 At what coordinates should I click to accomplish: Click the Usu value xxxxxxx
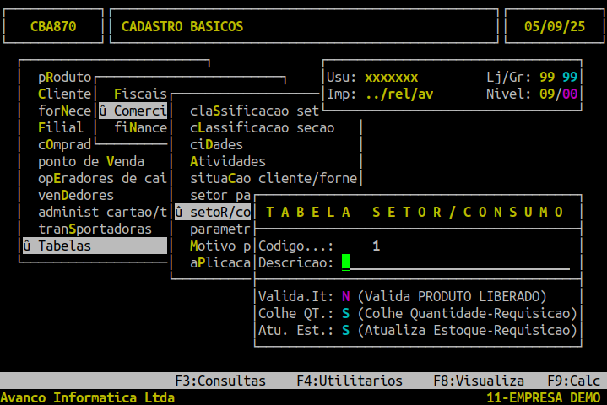click(x=392, y=78)
